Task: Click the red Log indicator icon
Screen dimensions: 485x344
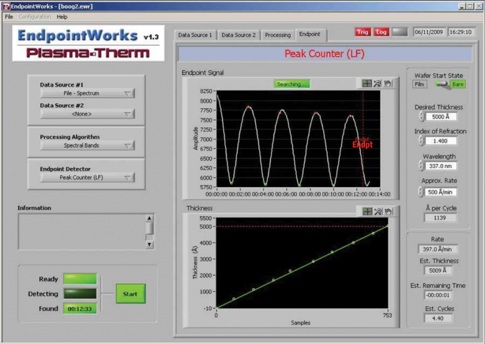Action: coord(382,32)
